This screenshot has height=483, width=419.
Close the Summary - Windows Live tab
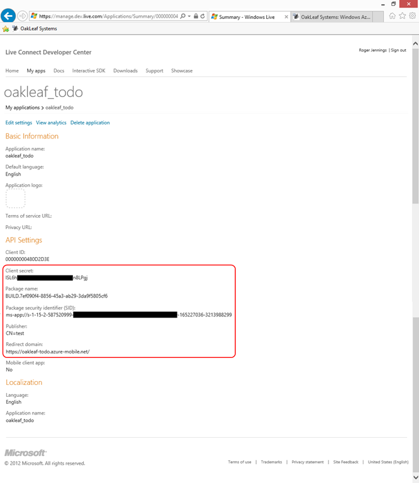(x=286, y=17)
